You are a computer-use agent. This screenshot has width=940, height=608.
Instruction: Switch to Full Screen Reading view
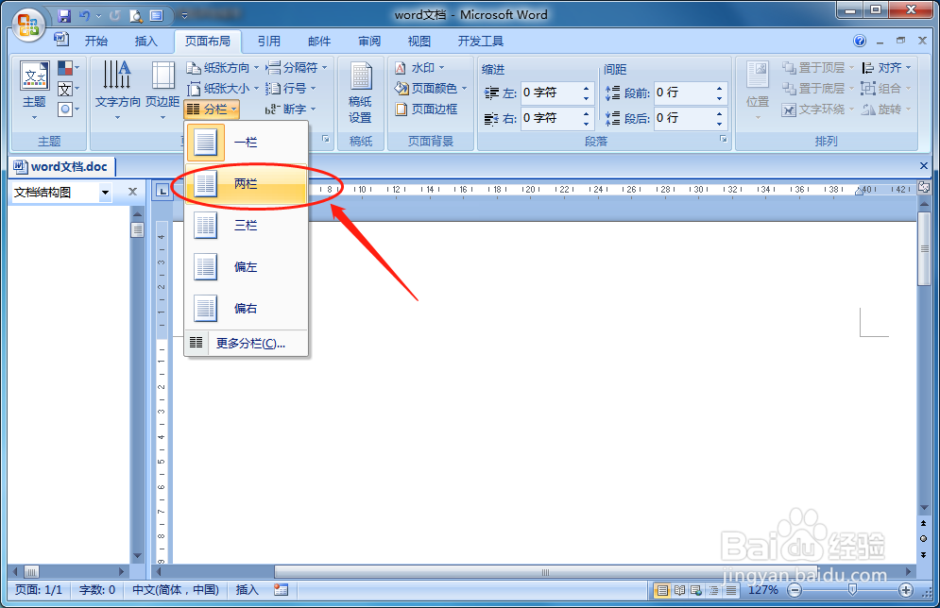pyautogui.click(x=679, y=591)
